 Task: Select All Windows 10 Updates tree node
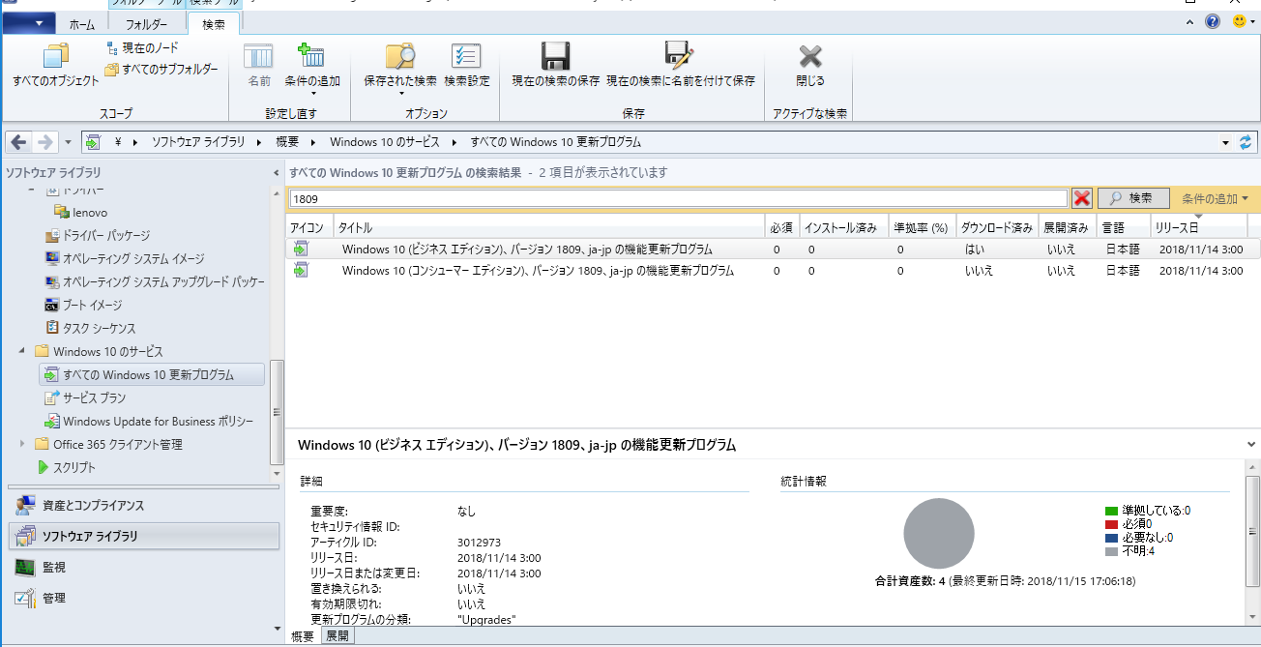tap(152, 374)
